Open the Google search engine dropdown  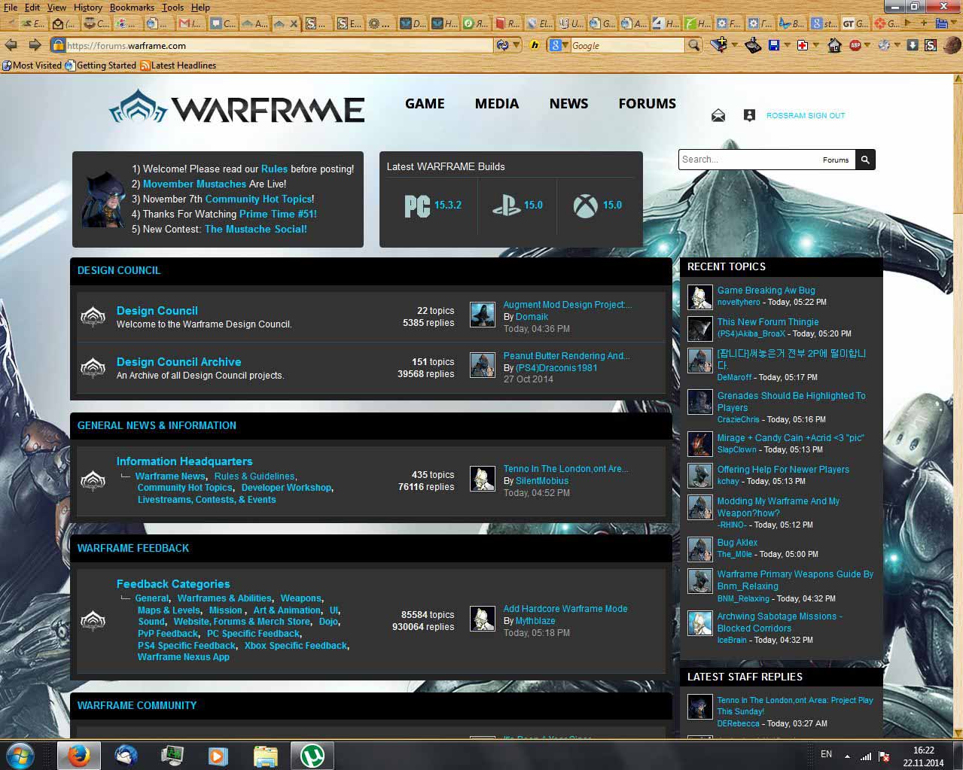558,45
